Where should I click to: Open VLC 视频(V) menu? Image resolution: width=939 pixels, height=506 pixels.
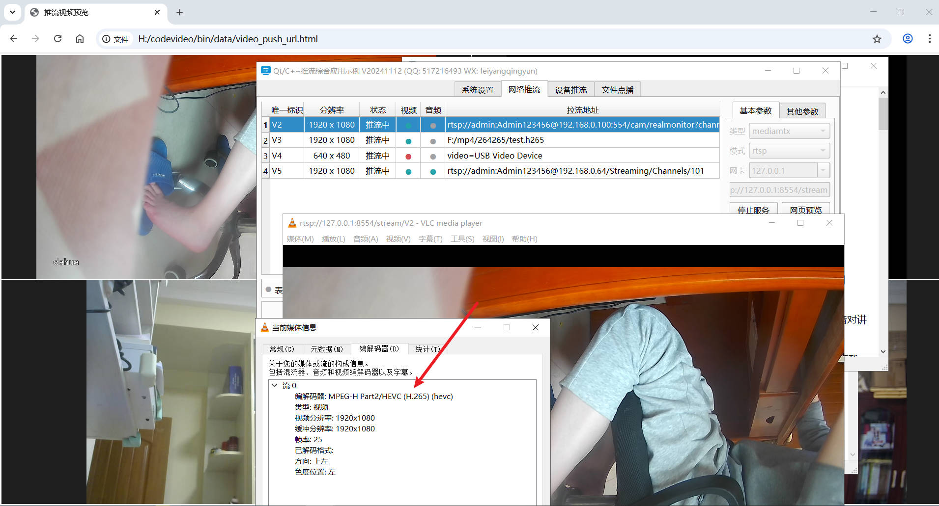pyautogui.click(x=398, y=239)
